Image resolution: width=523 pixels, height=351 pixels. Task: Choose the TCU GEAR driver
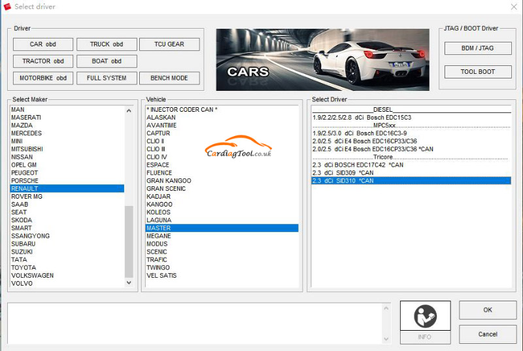tap(169, 44)
